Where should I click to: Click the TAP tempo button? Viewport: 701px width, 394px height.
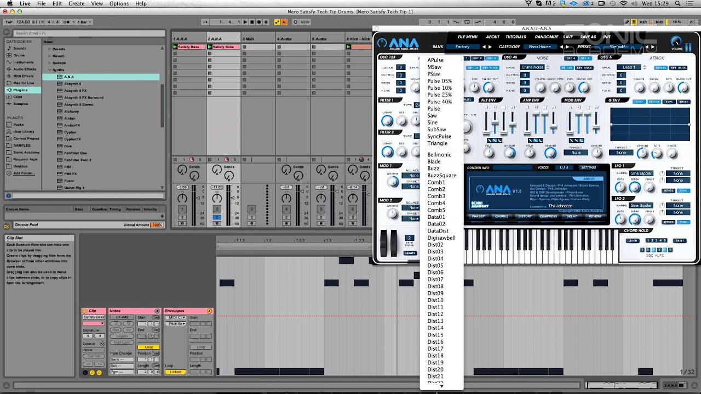(8, 22)
